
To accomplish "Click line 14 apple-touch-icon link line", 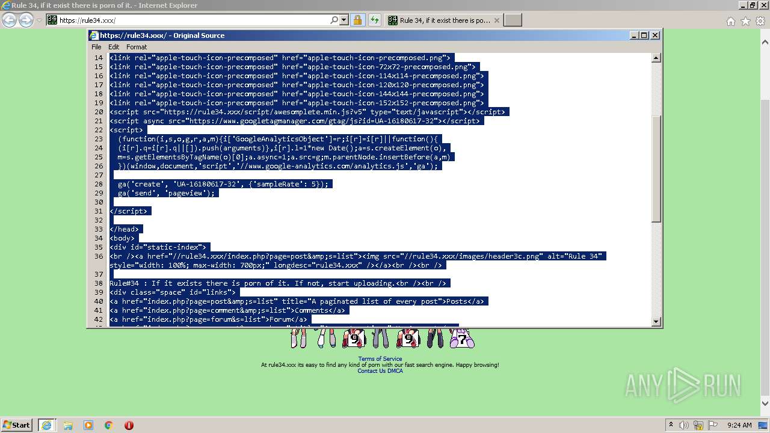I will point(280,58).
